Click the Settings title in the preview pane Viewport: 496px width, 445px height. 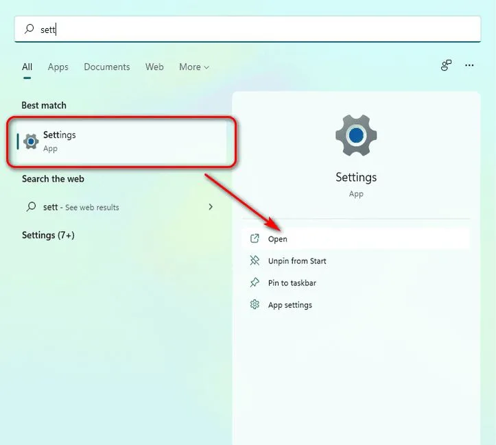[356, 178]
